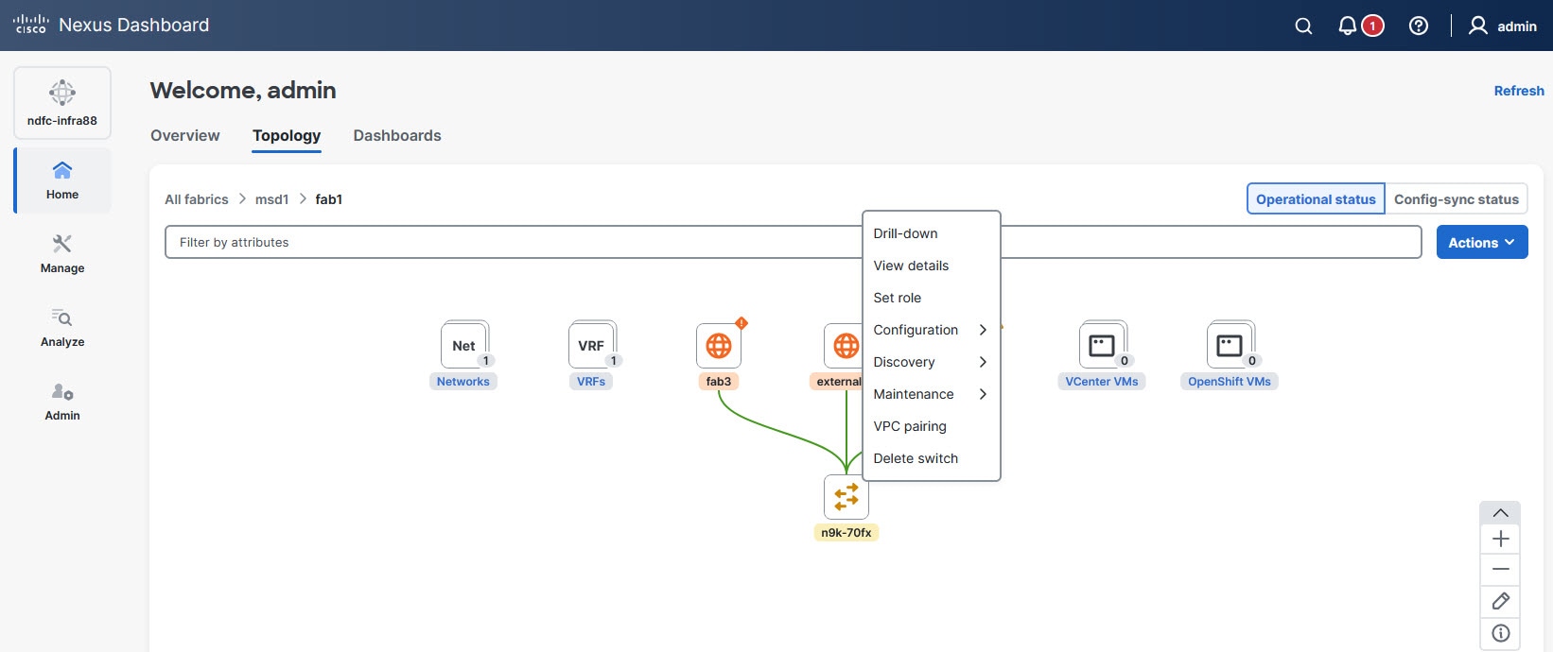
Task: Expand the Discovery submenu
Action: [931, 362]
